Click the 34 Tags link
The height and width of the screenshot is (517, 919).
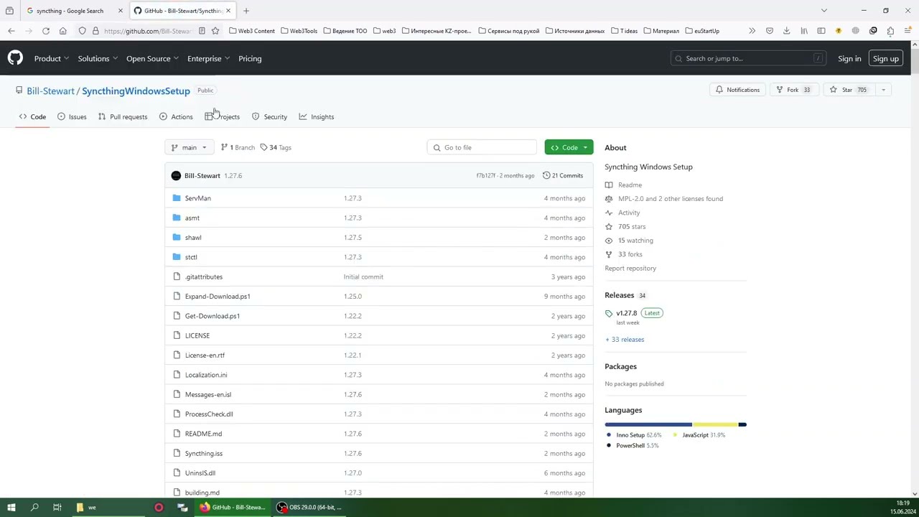276,147
